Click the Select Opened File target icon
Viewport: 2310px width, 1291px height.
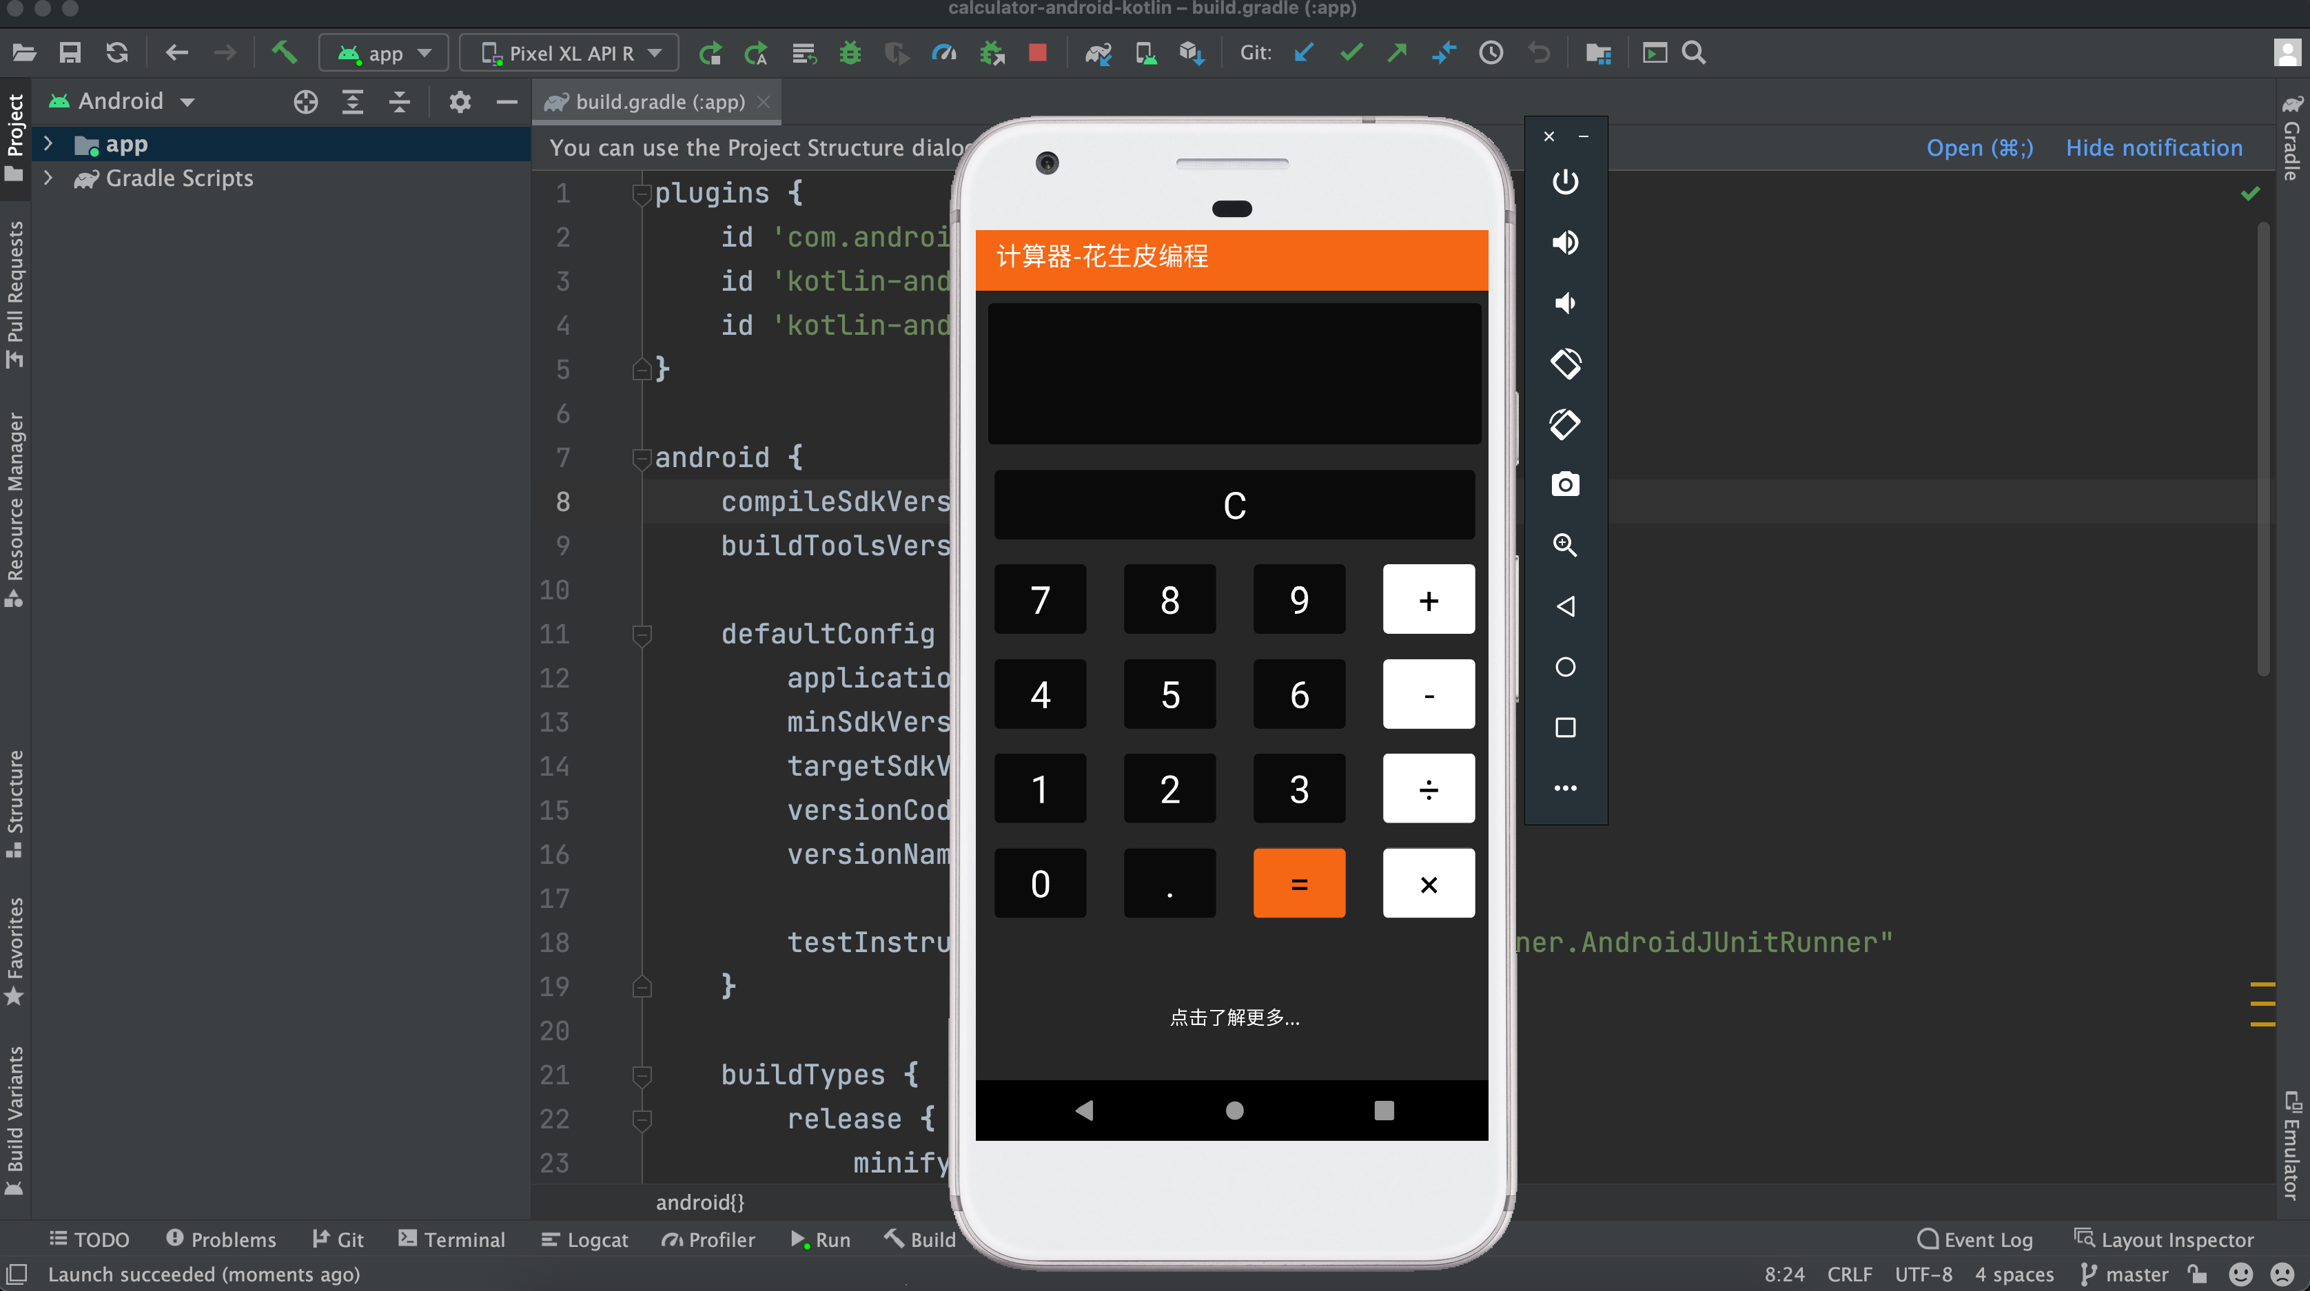(306, 102)
